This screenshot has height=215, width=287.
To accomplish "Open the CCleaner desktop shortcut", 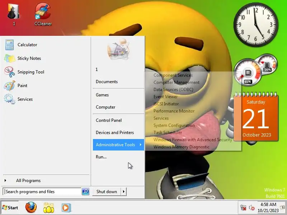I will coord(43,14).
